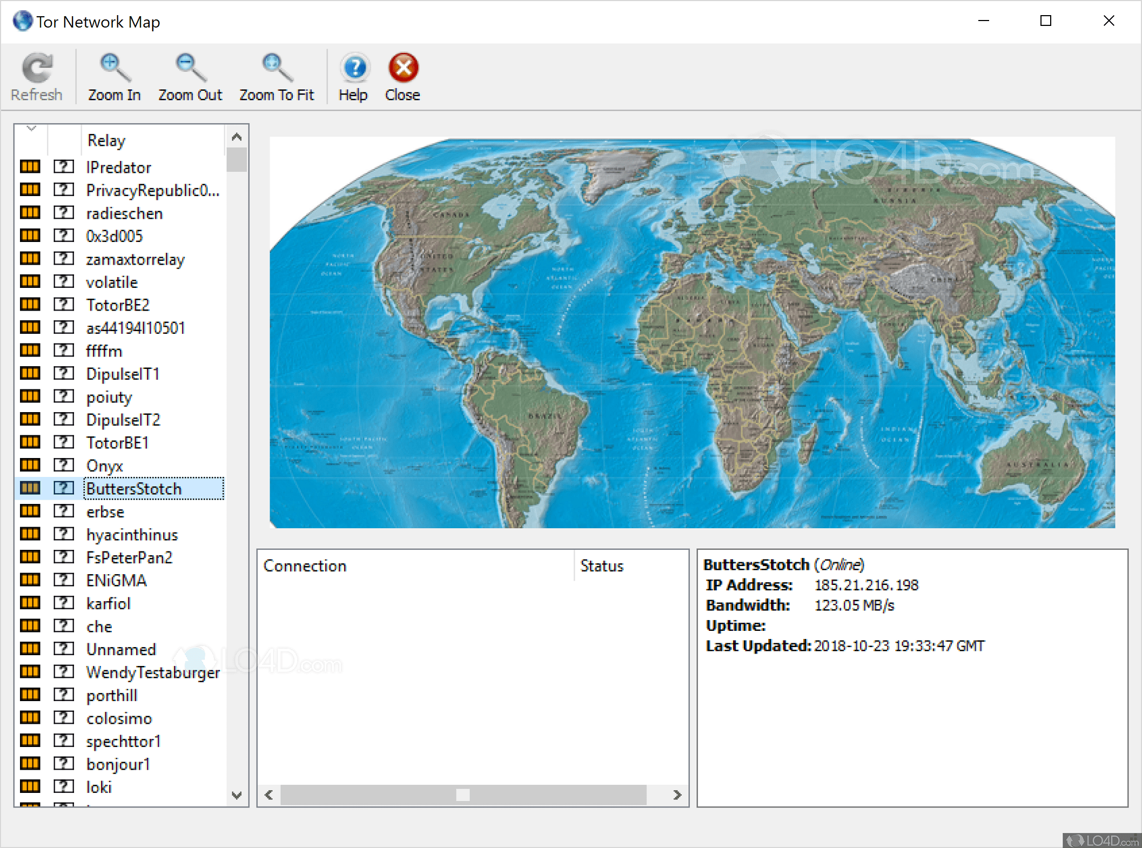1142x848 pixels.
Task: Select the zamaxtorrelay entry in the list
Action: click(x=135, y=260)
